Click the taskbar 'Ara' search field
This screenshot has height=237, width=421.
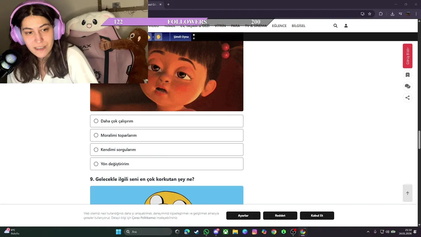click(148, 232)
